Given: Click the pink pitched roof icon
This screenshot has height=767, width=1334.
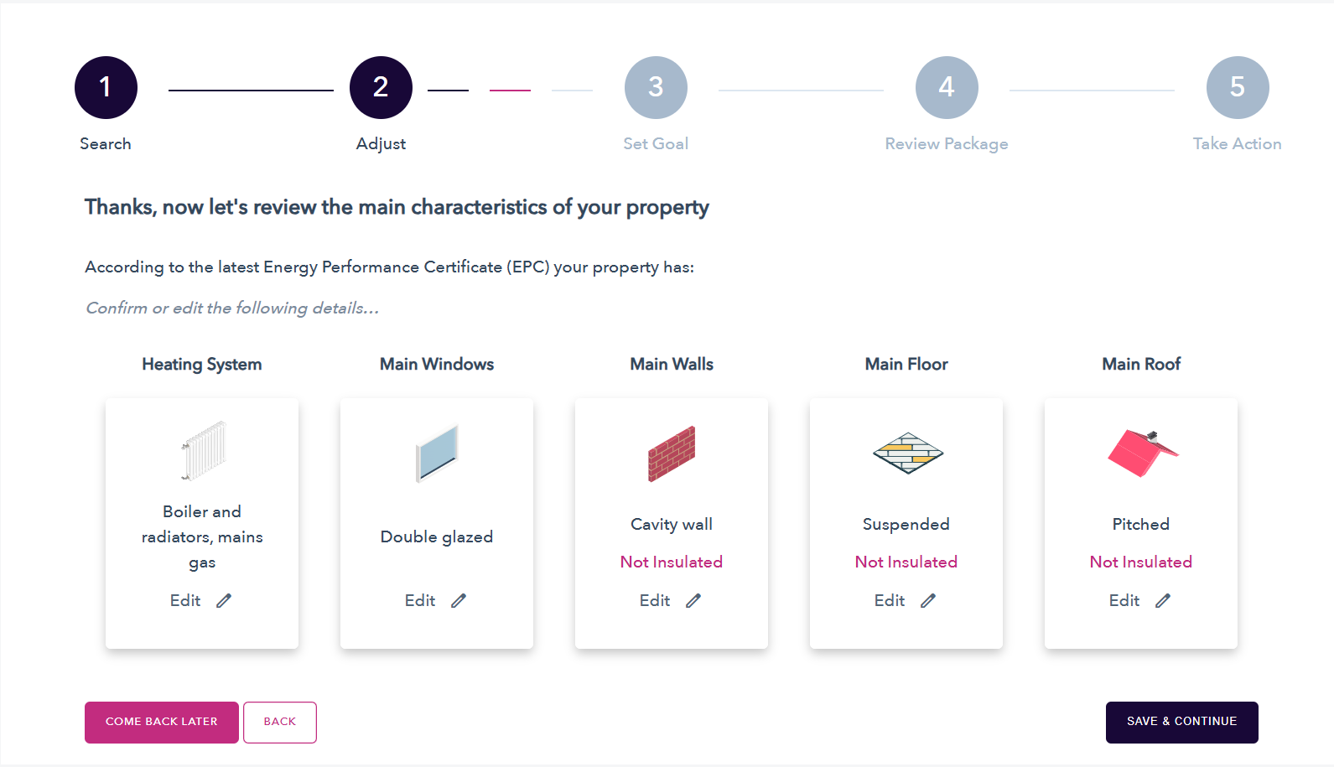Looking at the screenshot, I should [x=1142, y=453].
